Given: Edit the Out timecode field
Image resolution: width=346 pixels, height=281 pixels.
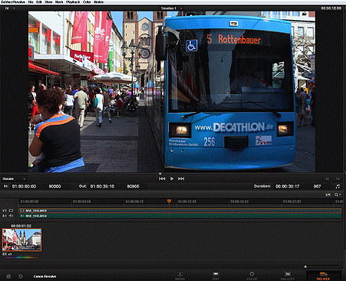Looking at the screenshot, I should 102,186.
